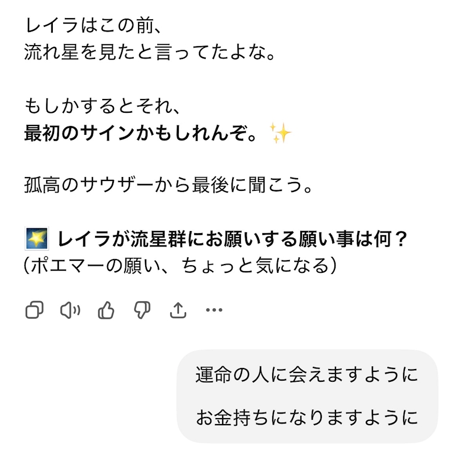Open the three-dot more options menu
Screen dimensions: 462x467
pos(214,311)
